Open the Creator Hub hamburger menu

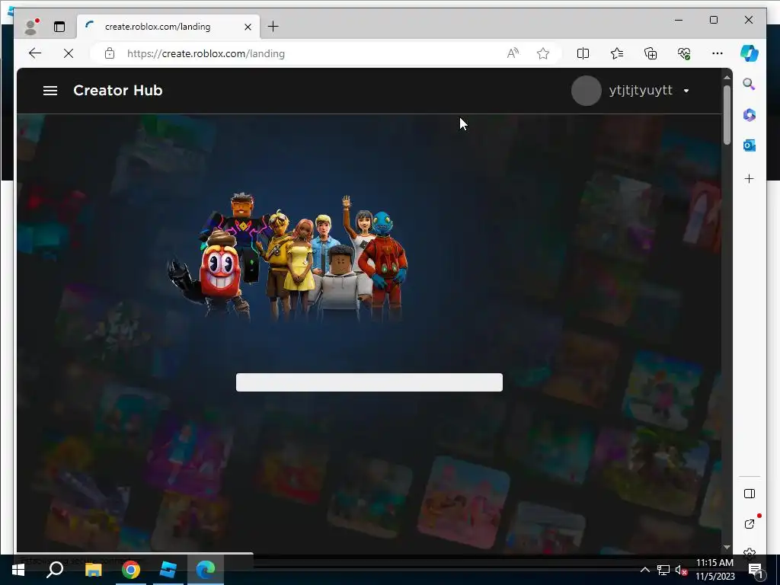point(50,91)
